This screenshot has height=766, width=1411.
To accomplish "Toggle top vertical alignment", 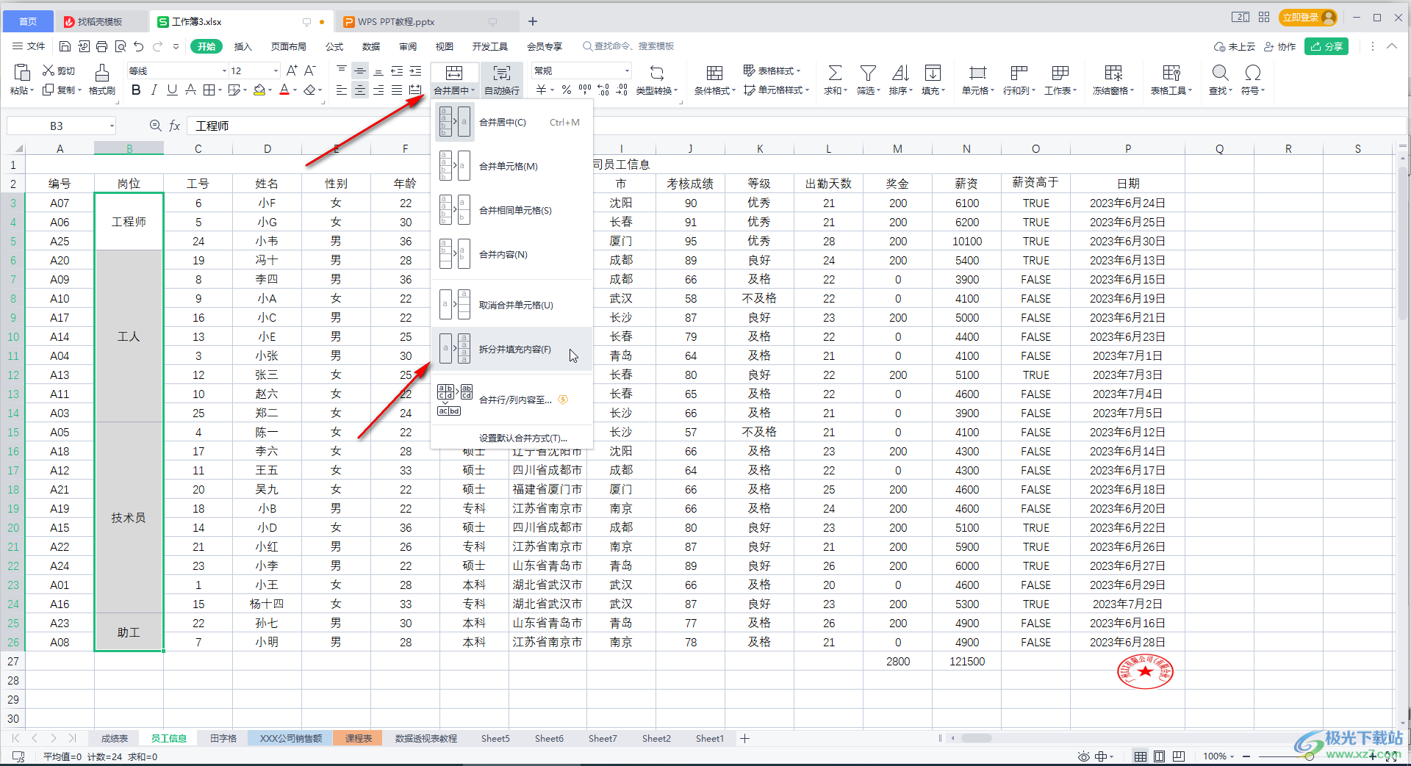I will point(342,71).
